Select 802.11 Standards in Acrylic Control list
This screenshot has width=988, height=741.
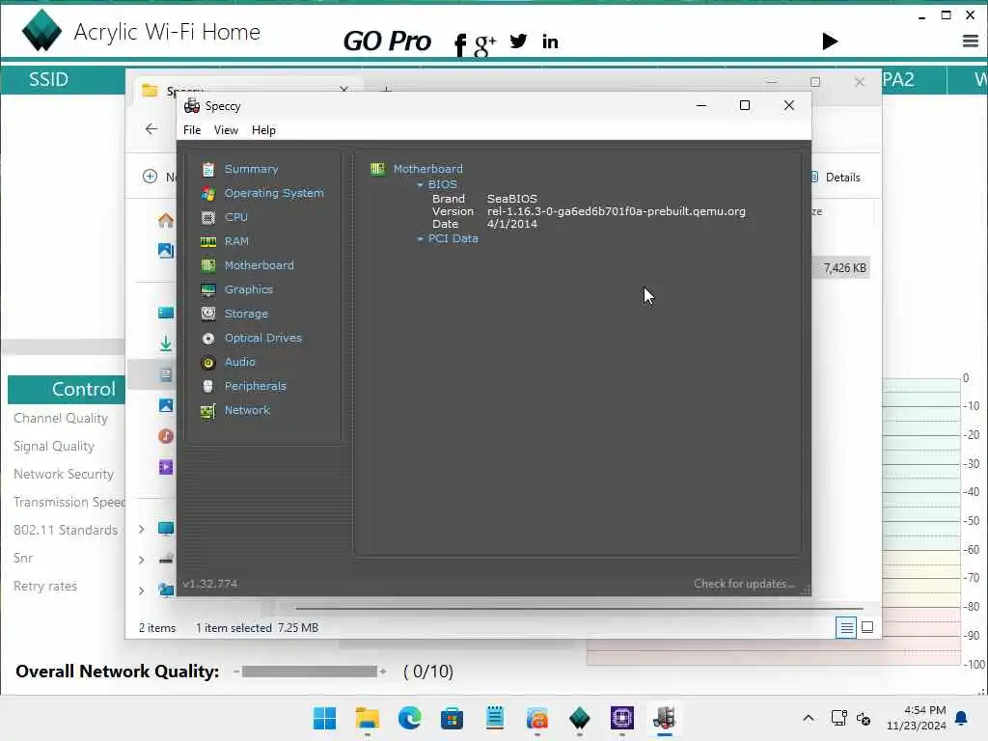tap(66, 530)
